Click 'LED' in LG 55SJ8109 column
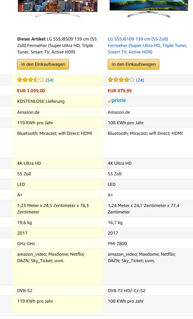Screen dimensions: 193x319 point(111,184)
